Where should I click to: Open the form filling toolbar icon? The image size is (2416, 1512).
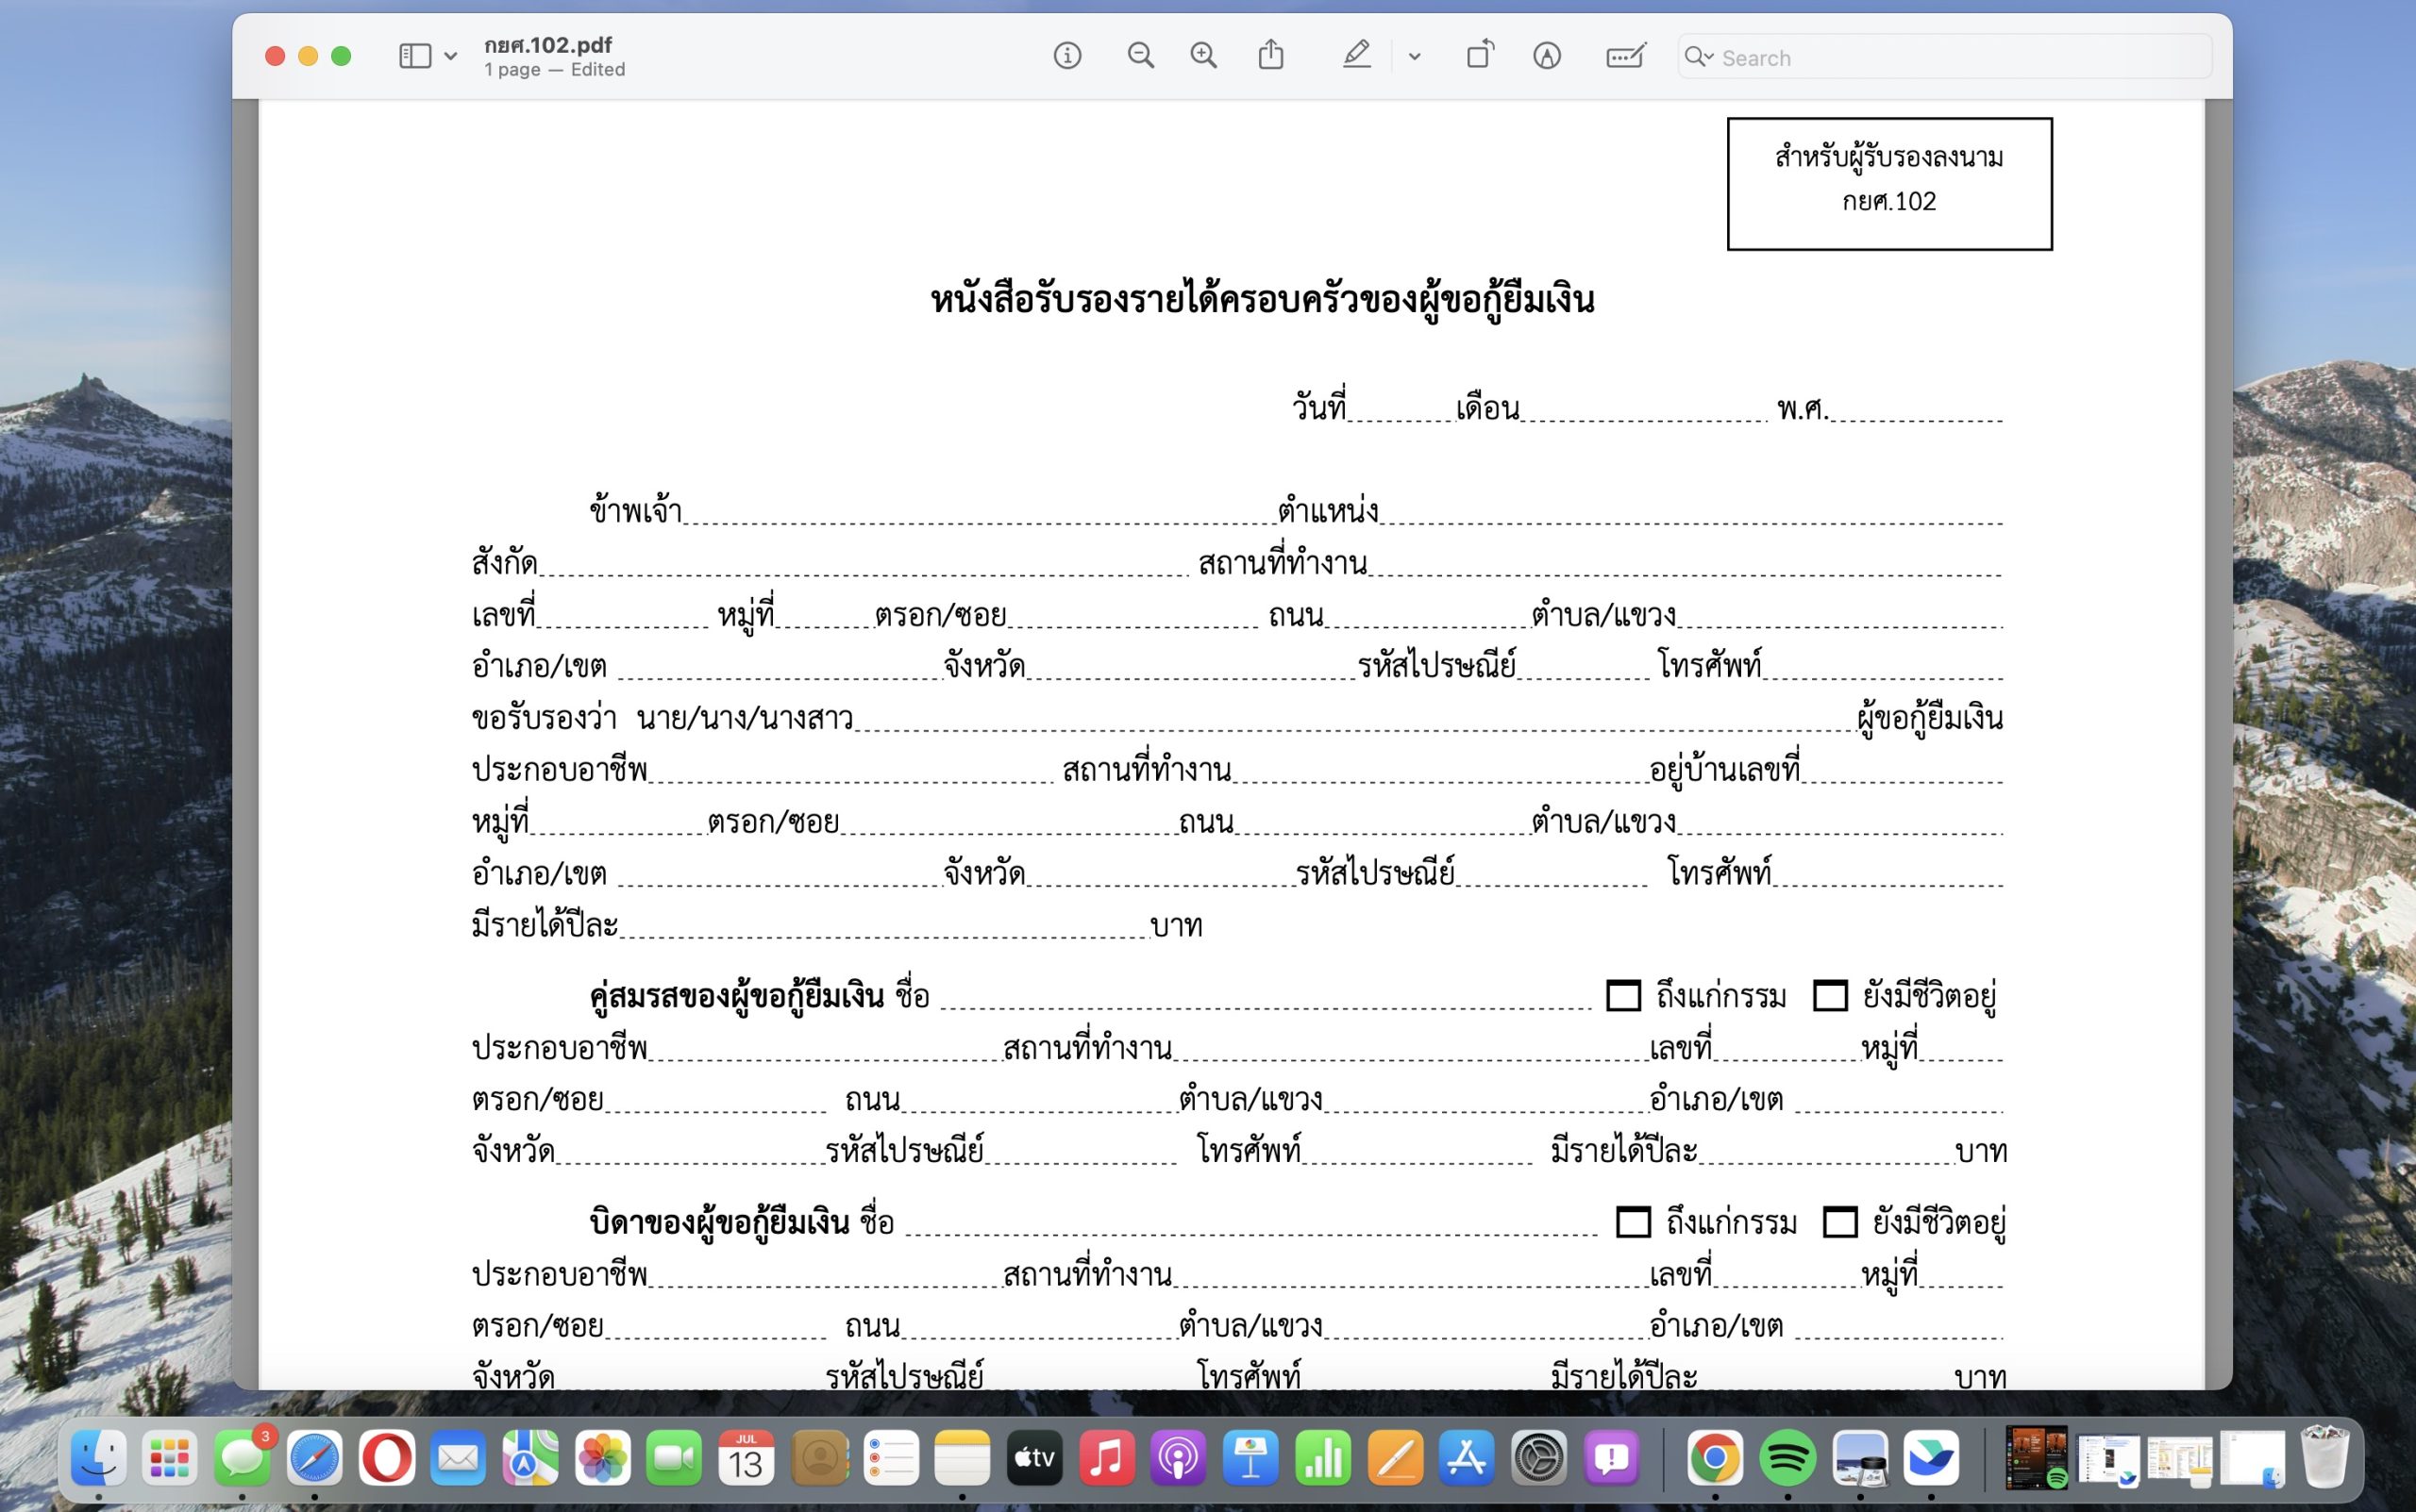pos(1625,56)
